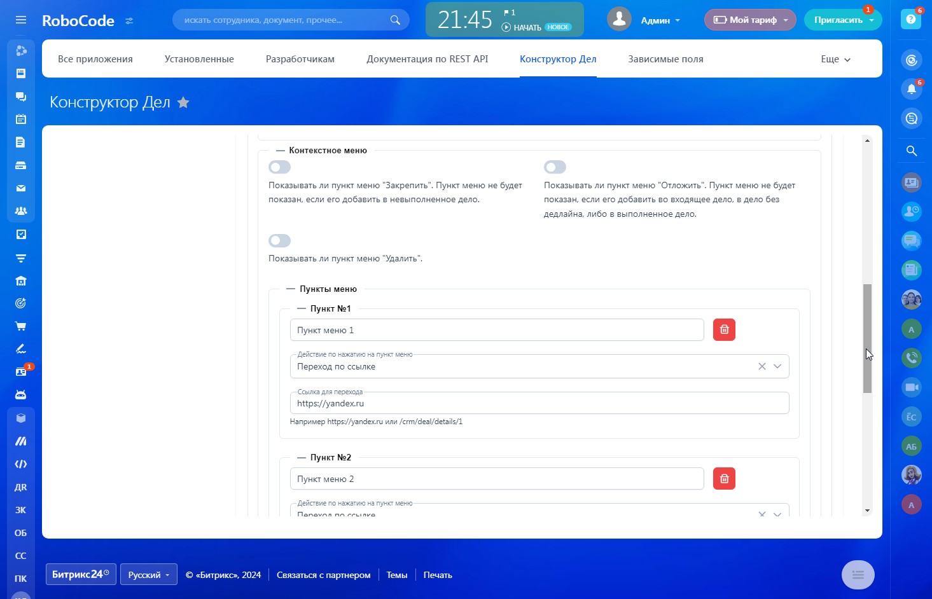The width and height of the screenshot is (932, 599).
Task: Expand the Еще menu in the tab bar
Action: 835,59
